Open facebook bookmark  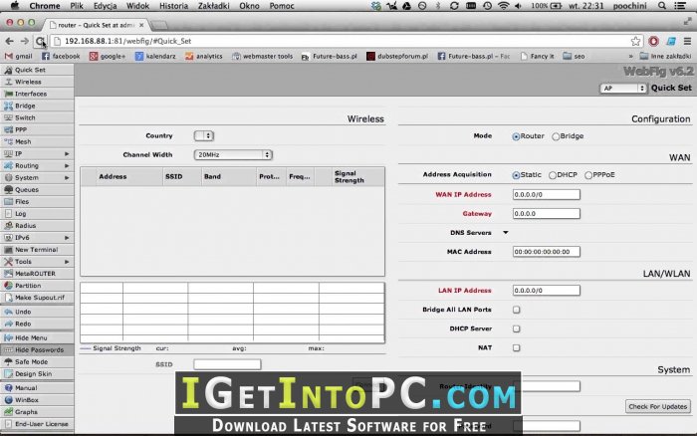click(x=61, y=56)
